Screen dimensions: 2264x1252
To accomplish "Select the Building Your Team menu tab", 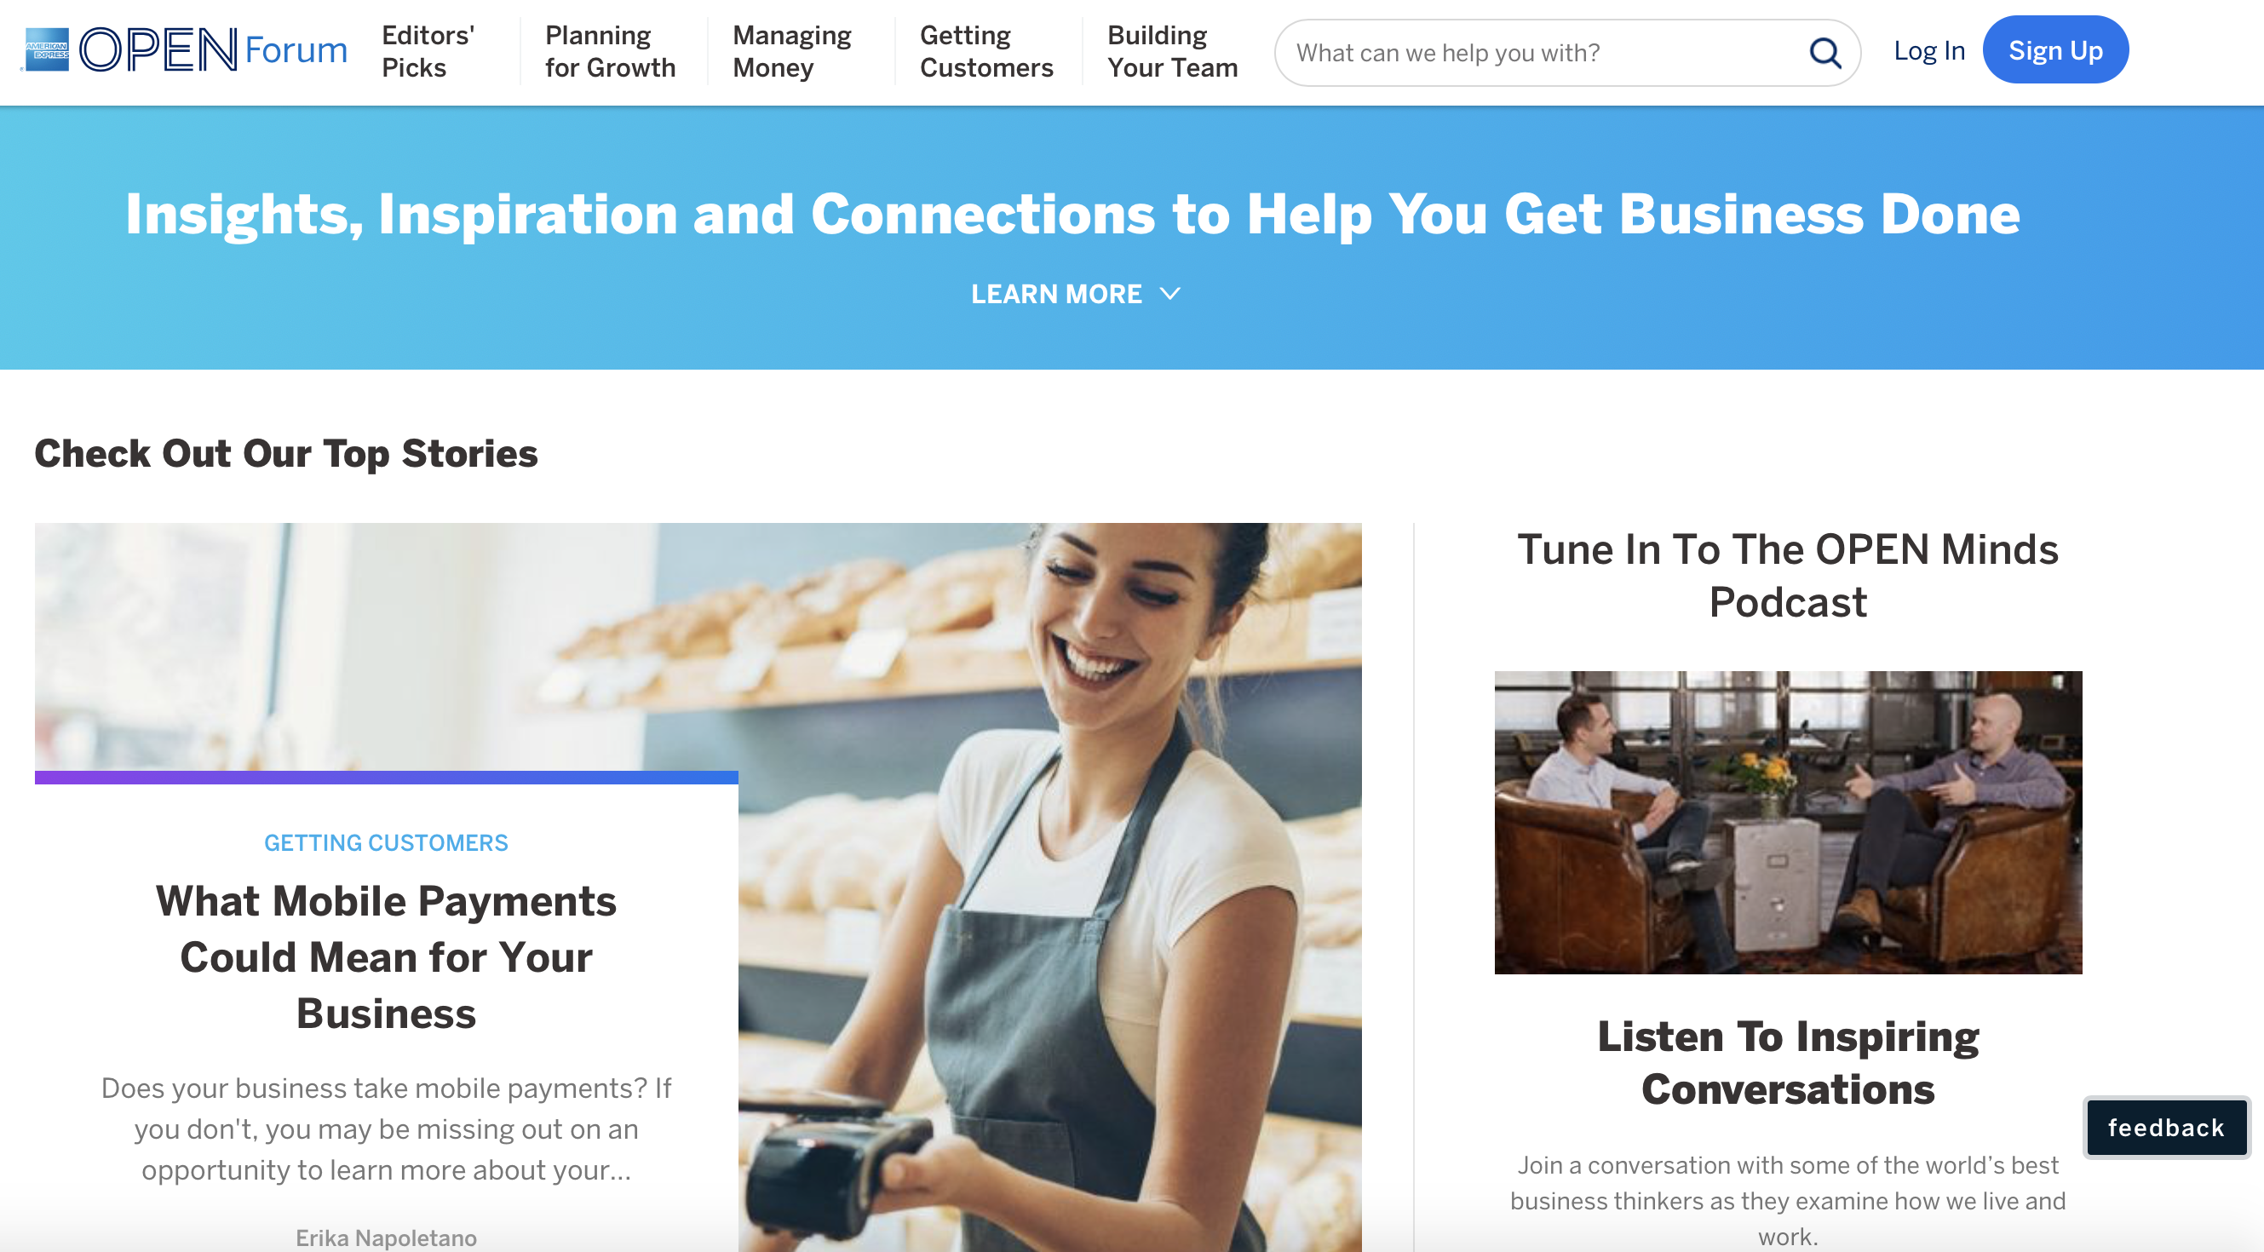I will (x=1173, y=51).
